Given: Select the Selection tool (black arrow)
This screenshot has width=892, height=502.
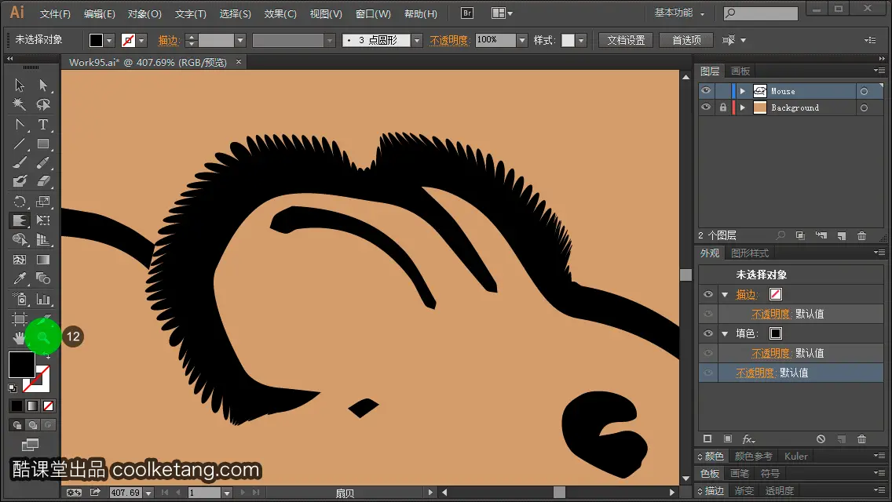Looking at the screenshot, I should click(x=20, y=85).
